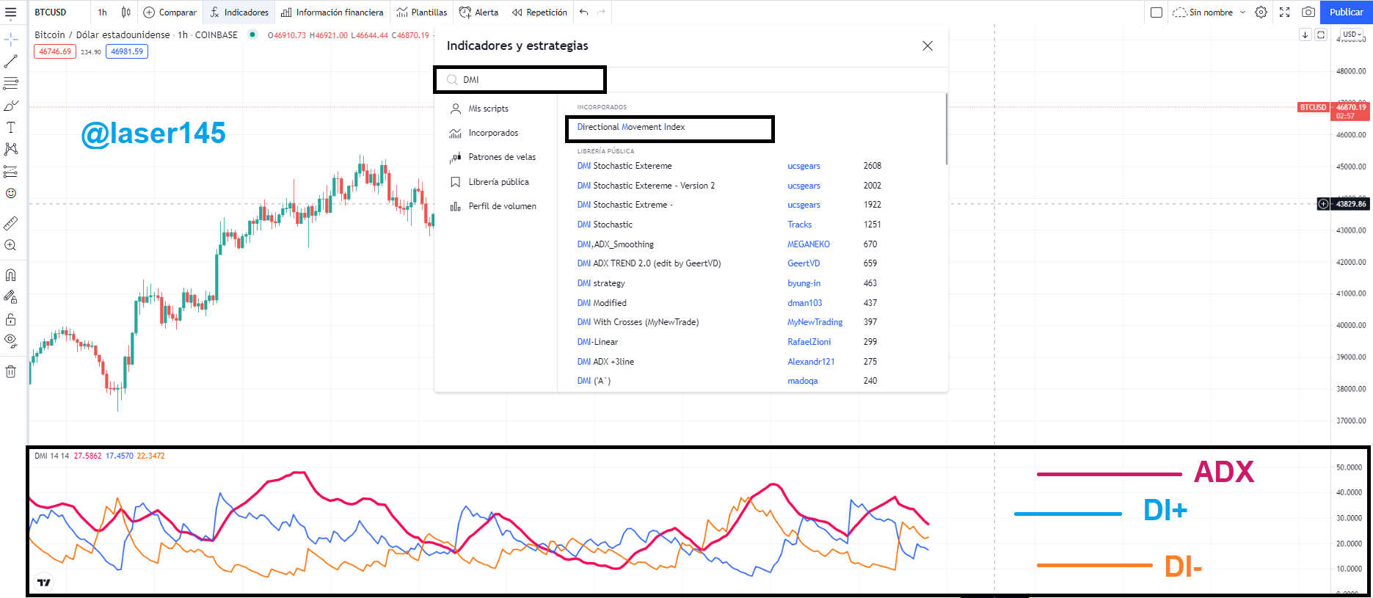Viewport: 1373px width, 598px height.
Task: Open the Plantillas indicator templates menu
Action: [x=422, y=12]
